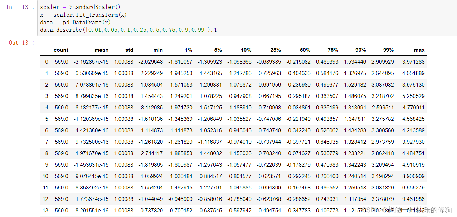Click the '10%' column header
The width and height of the screenshot is (457, 217).
click(246, 50)
